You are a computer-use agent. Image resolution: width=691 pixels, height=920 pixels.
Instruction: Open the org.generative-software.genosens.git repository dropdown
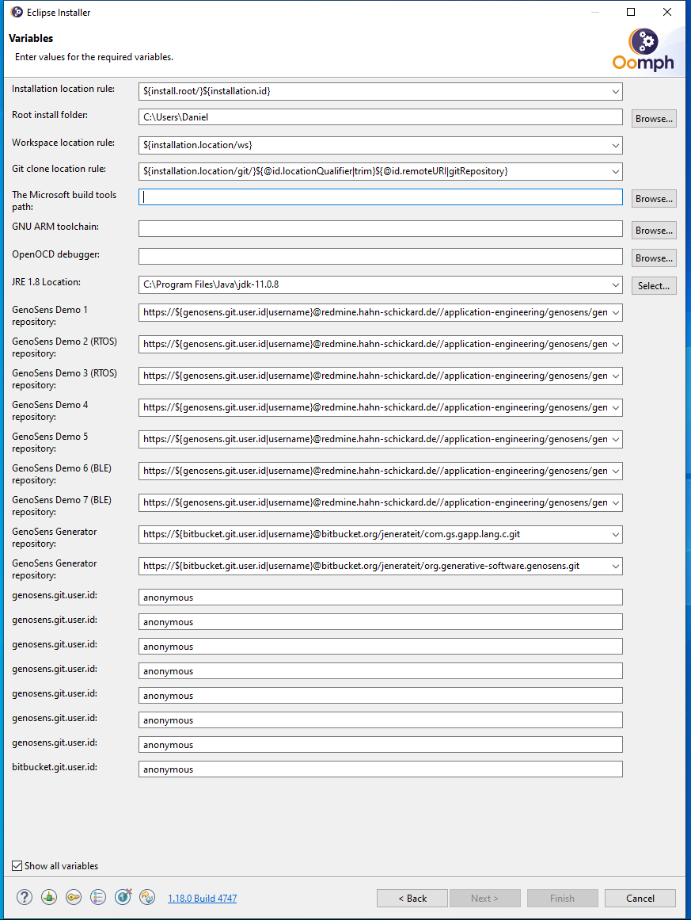pos(615,567)
